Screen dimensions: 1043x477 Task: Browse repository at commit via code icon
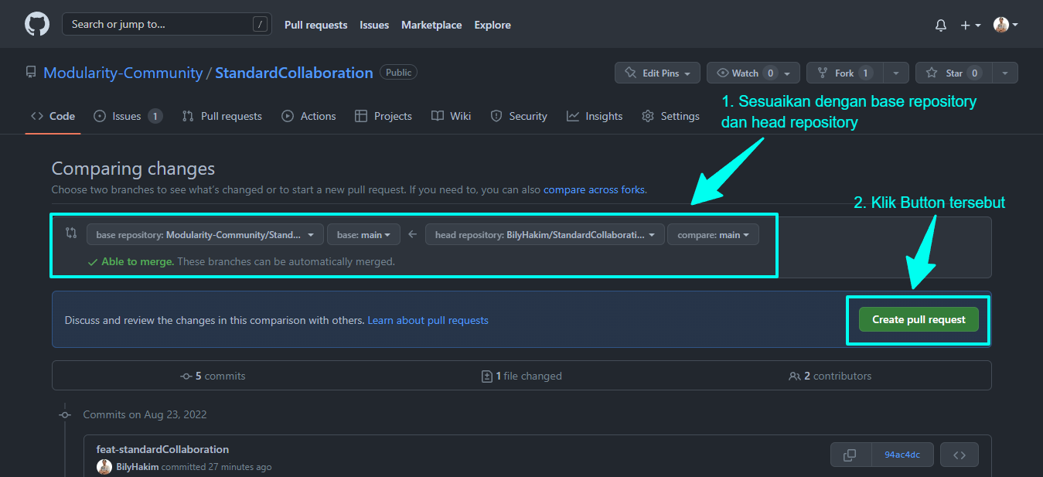click(x=959, y=455)
